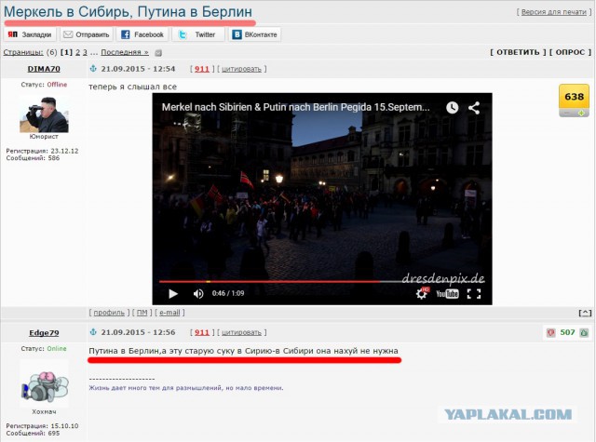The height and width of the screenshot is (442, 596).
Task: Play the embedded YouTube video
Action: coord(173,293)
